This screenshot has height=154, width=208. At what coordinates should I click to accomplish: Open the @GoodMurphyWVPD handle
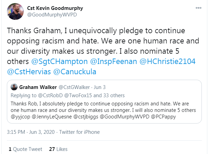(52, 15)
